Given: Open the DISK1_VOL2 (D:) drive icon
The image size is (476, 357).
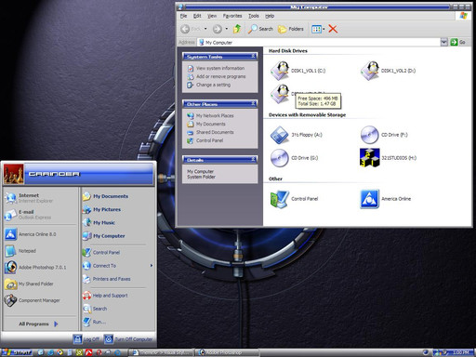Looking at the screenshot, I should (370, 71).
